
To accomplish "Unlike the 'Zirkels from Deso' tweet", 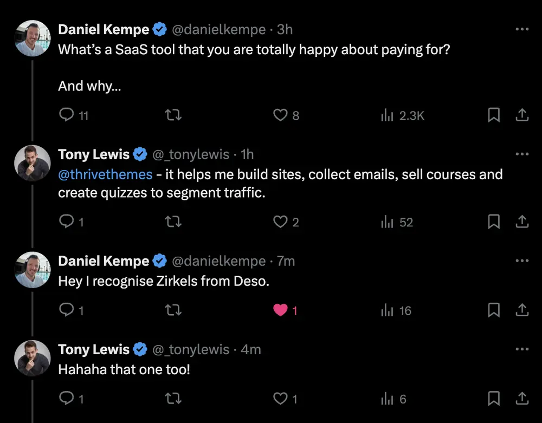I will point(280,310).
